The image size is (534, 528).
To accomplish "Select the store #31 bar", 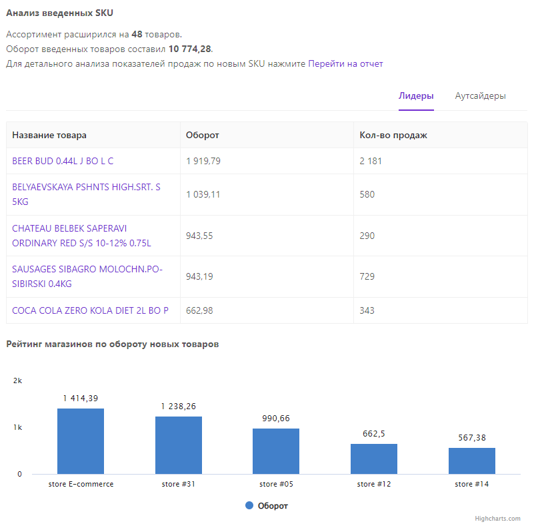I will click(179, 445).
